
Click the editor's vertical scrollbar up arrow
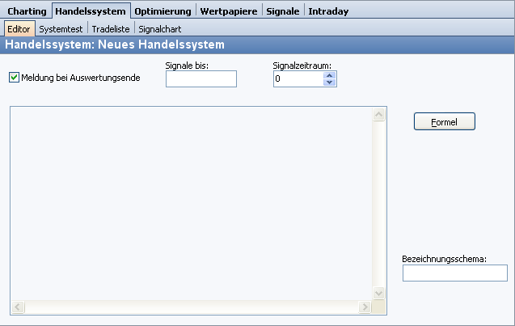(x=378, y=114)
